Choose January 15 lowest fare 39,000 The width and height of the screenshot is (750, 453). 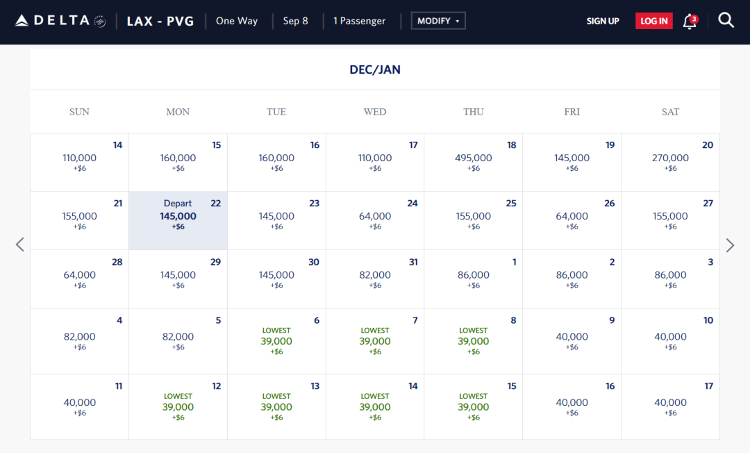point(474,407)
